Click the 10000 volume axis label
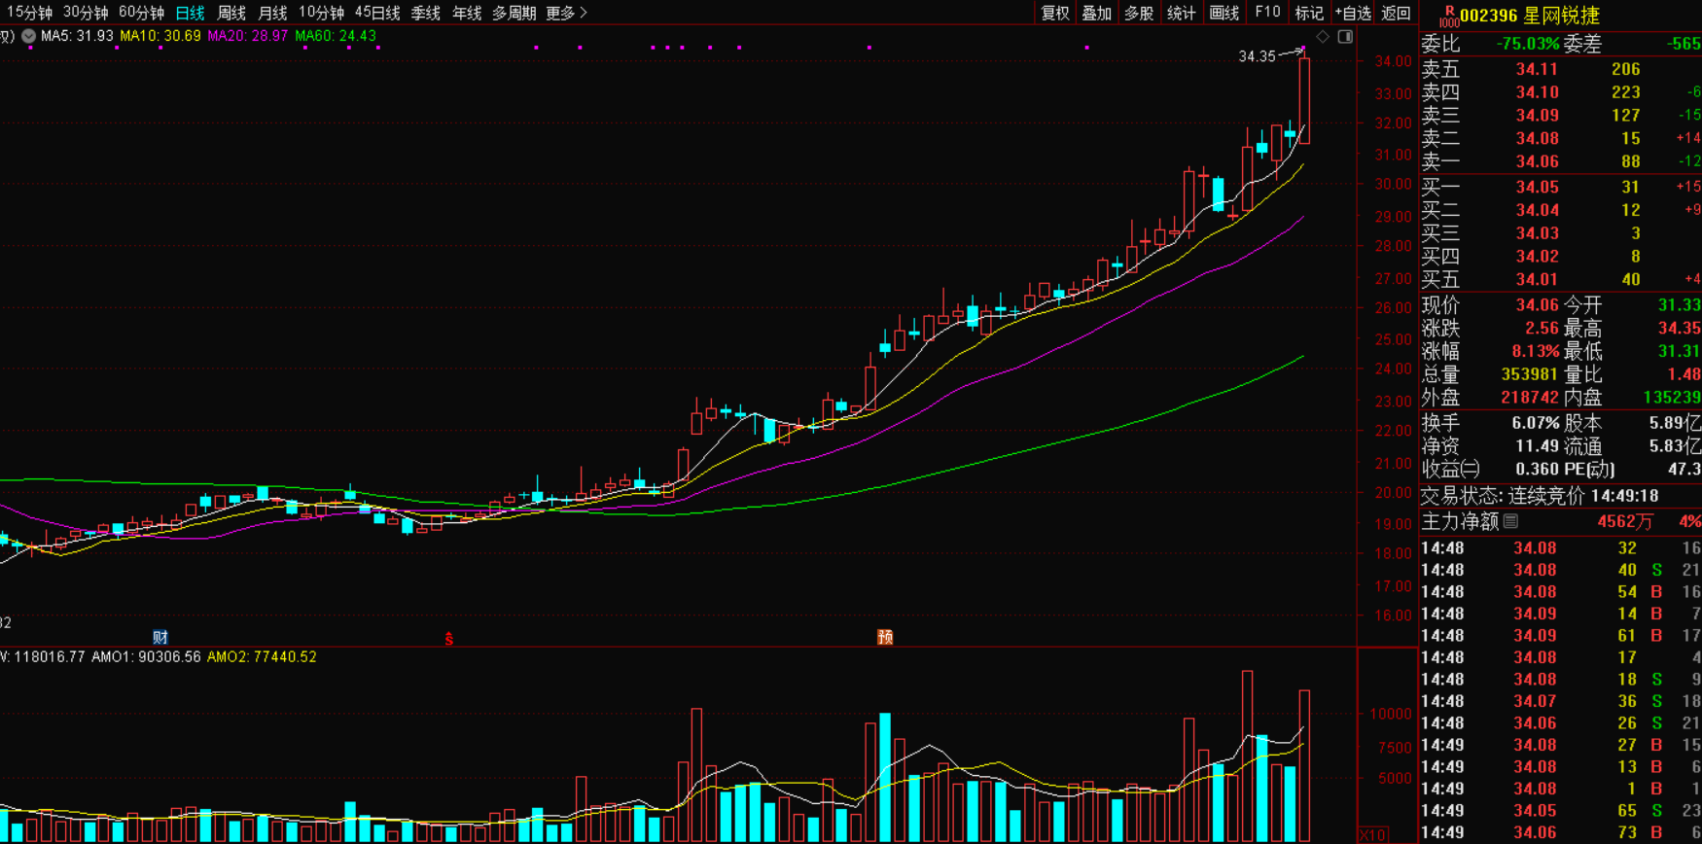Viewport: 1702px width, 844px height. coord(1390,714)
